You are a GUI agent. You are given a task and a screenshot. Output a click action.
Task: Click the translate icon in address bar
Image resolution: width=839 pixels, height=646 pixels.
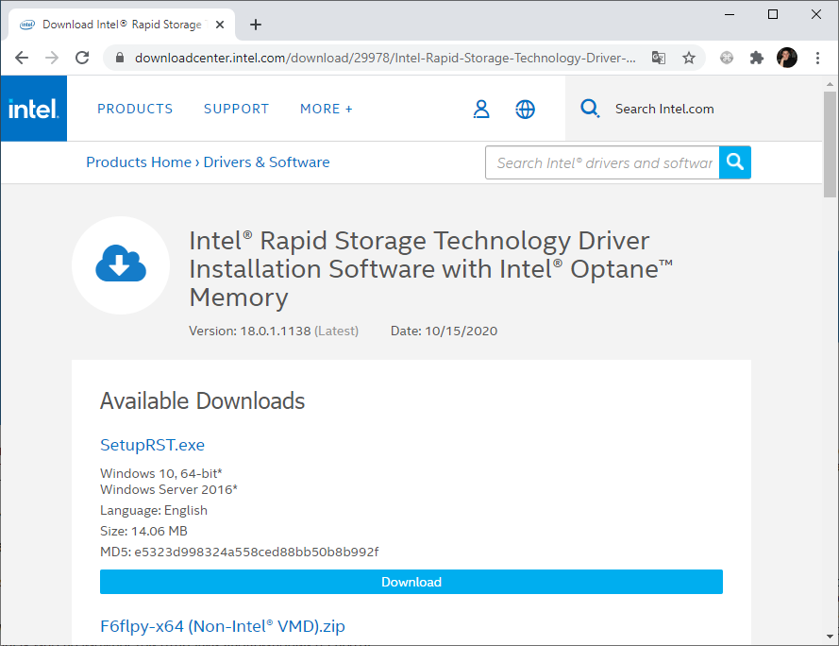pos(658,58)
